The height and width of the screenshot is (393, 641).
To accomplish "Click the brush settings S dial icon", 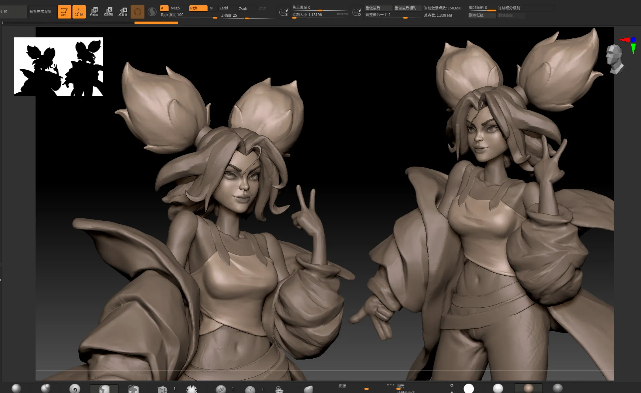I will 283,12.
